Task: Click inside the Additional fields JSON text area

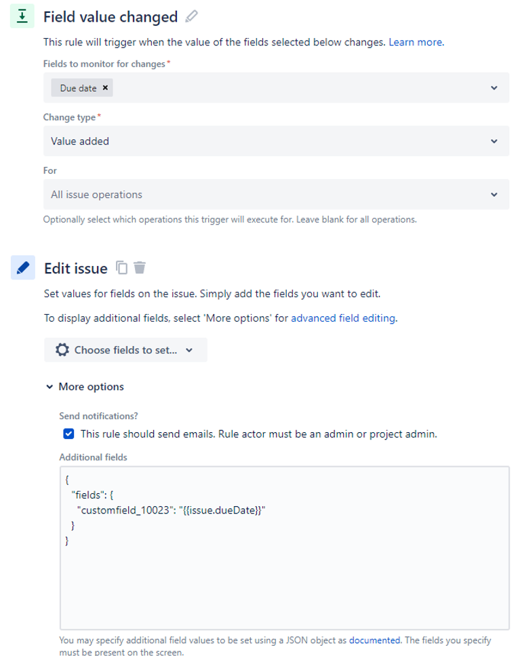Action: coord(285,548)
